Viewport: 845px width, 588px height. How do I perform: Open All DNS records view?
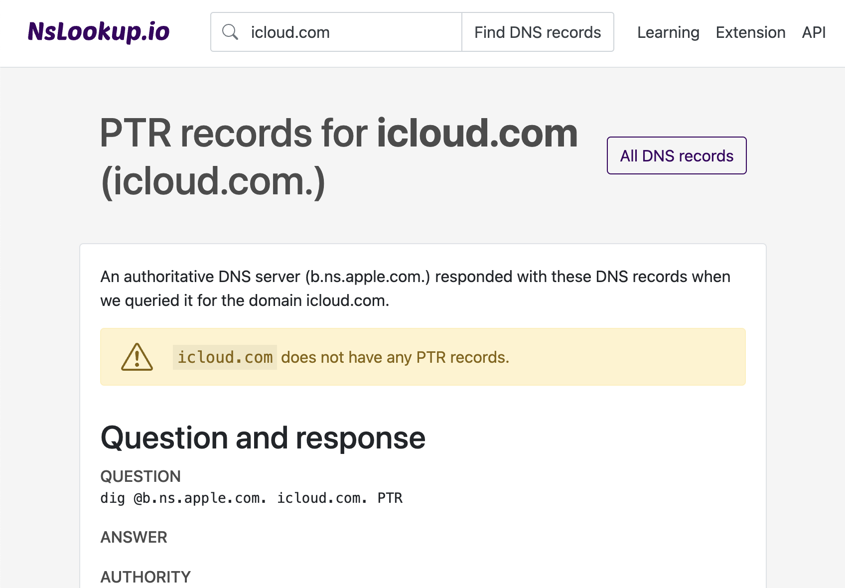[676, 155]
